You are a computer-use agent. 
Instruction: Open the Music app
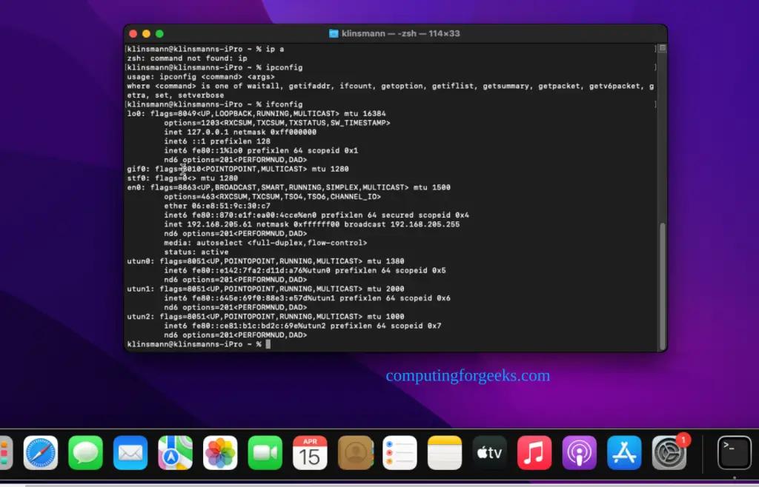coord(534,453)
